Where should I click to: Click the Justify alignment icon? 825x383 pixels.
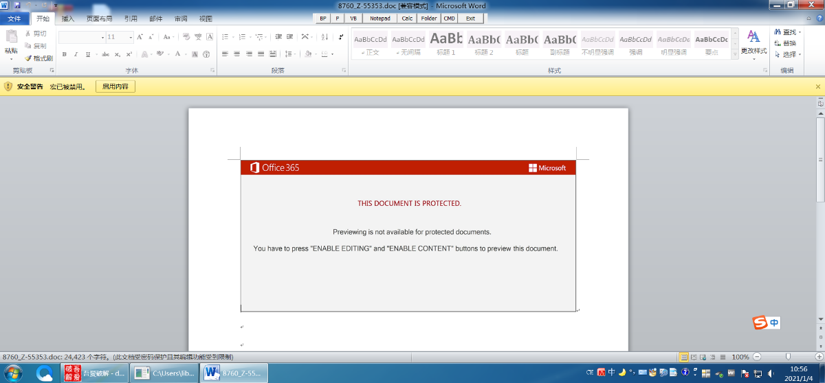261,54
